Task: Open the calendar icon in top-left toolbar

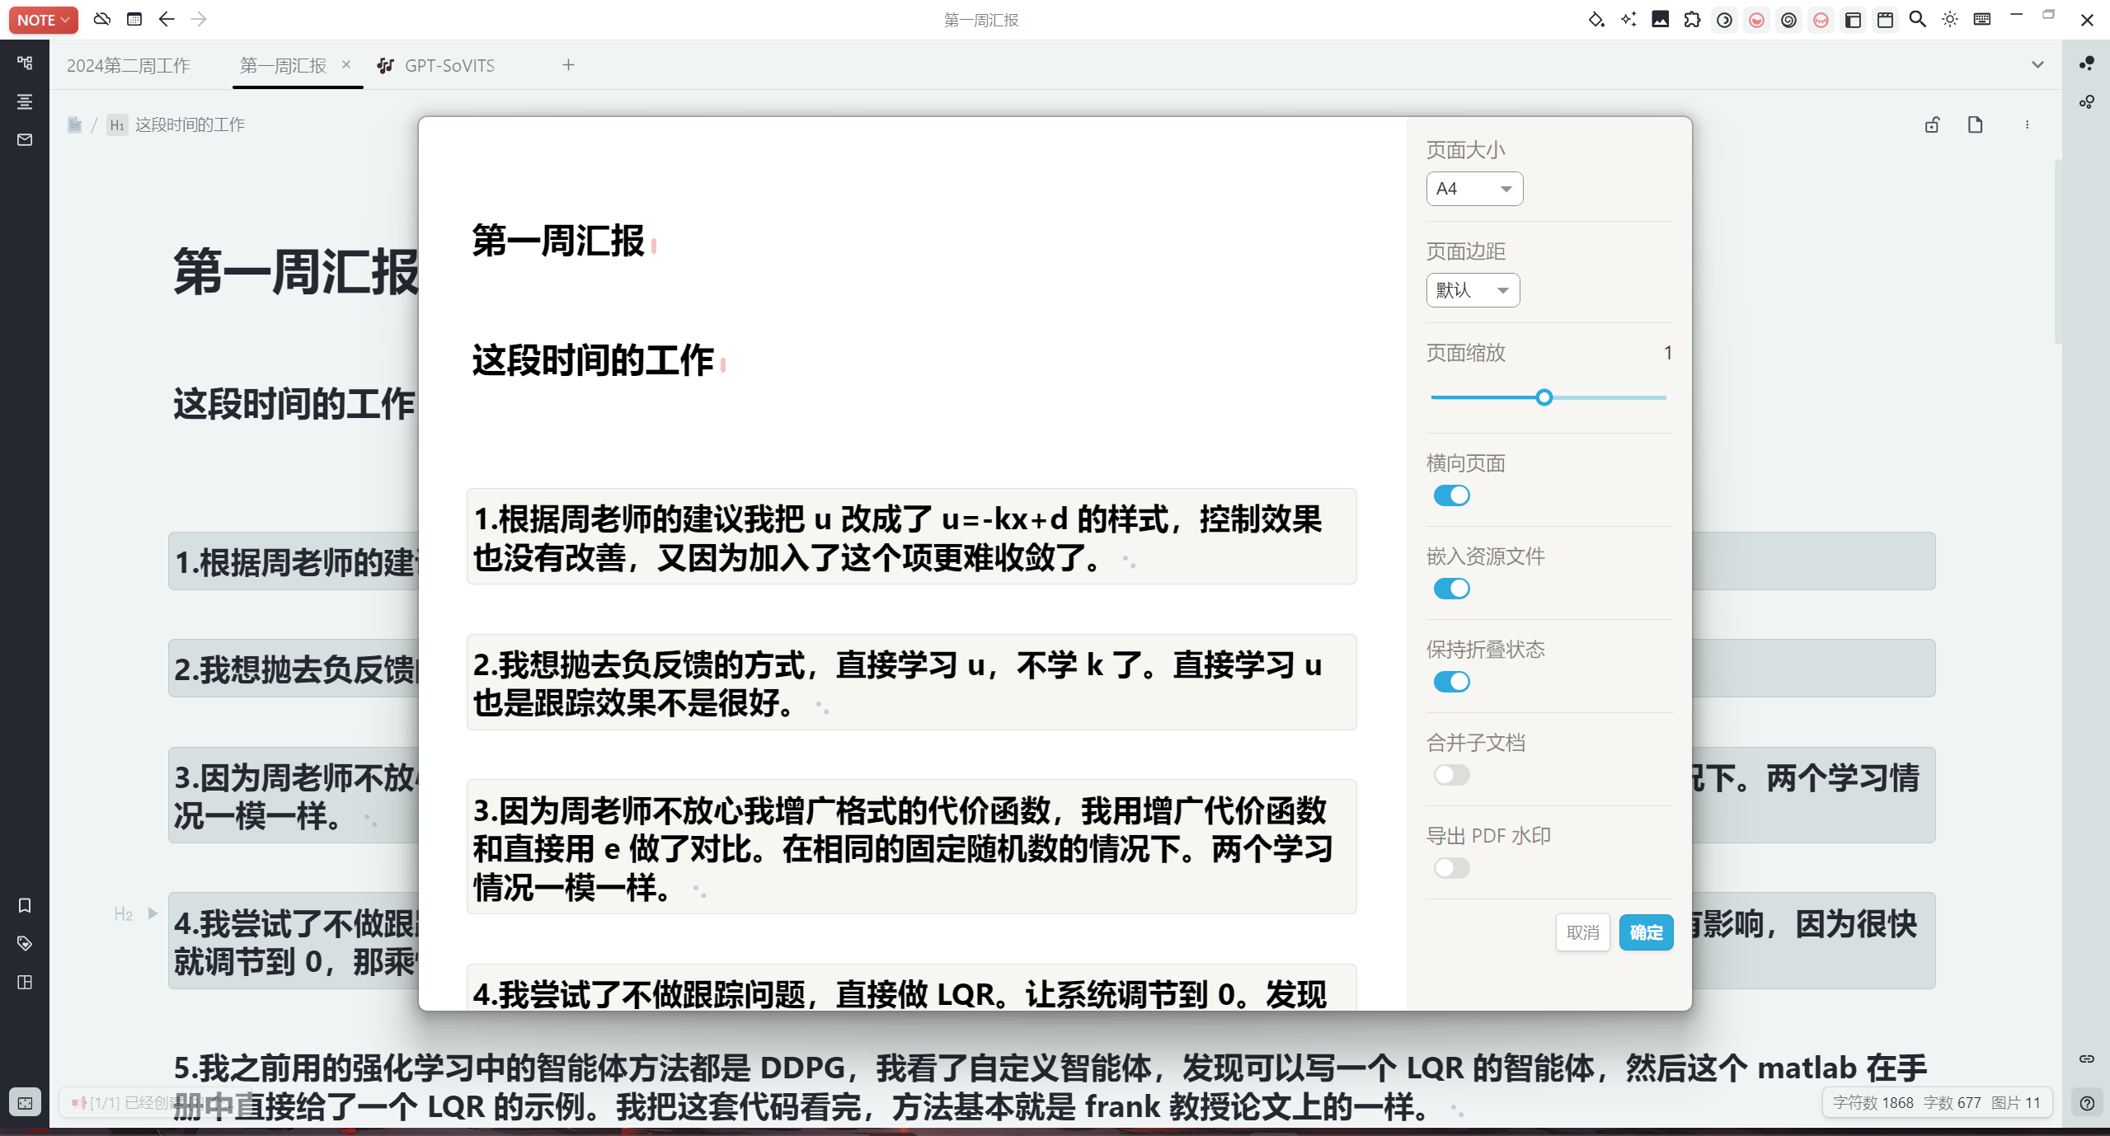Action: [x=134, y=19]
